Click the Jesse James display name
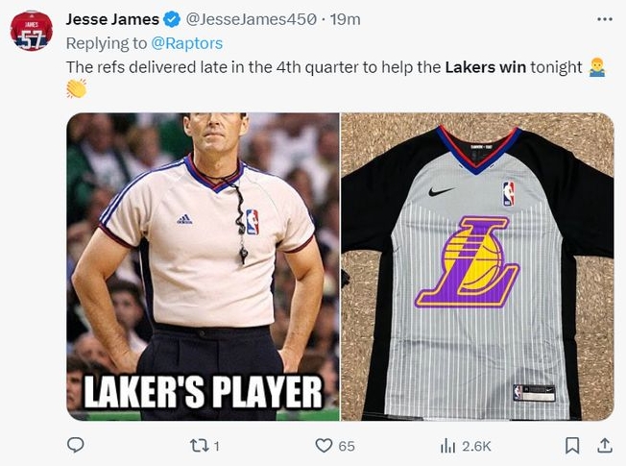The image size is (626, 466). click(x=111, y=18)
